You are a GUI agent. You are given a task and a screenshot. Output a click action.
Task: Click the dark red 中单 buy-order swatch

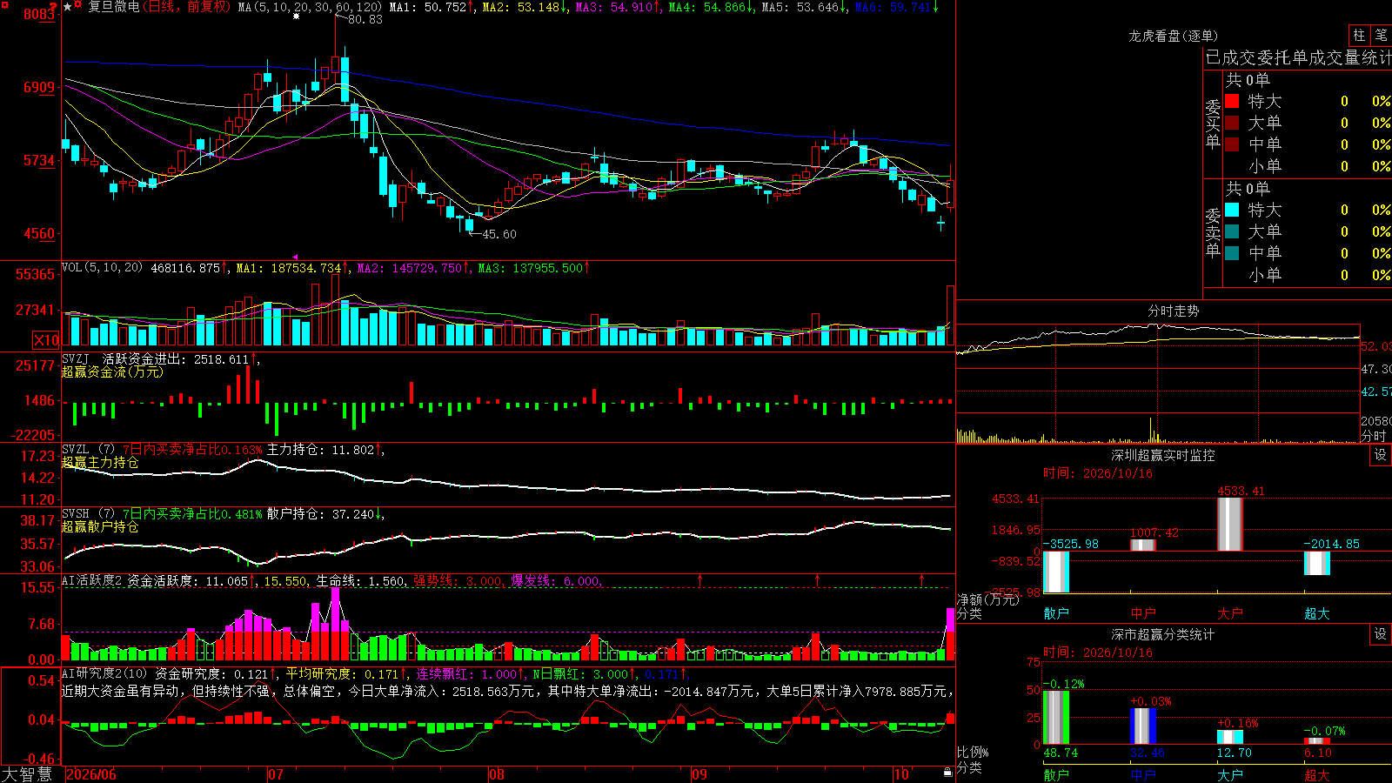point(1232,144)
